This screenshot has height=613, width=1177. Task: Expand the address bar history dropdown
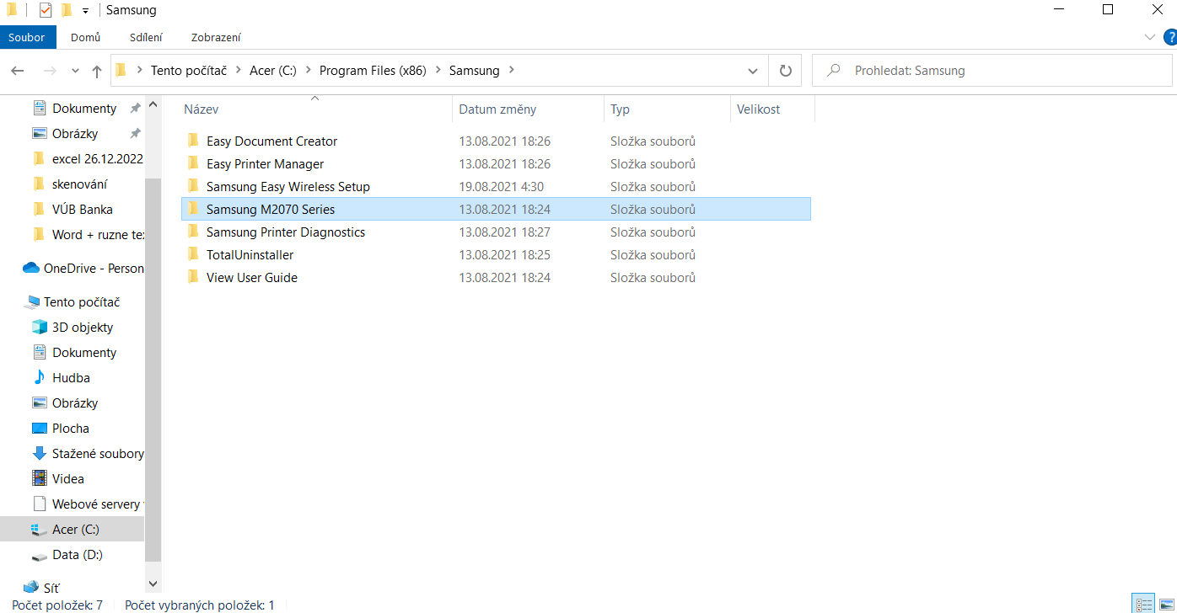(753, 71)
